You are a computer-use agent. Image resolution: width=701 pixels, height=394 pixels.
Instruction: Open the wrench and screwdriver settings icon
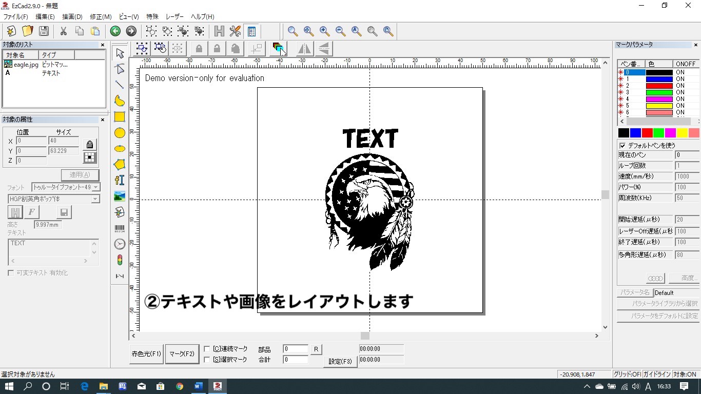(235, 31)
